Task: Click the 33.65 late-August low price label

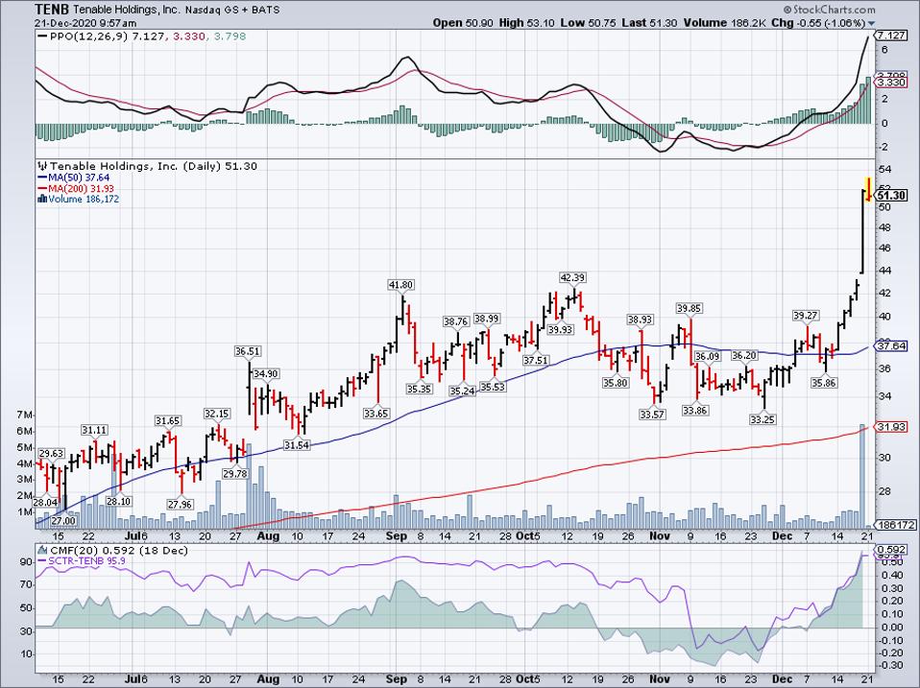Action: click(376, 414)
